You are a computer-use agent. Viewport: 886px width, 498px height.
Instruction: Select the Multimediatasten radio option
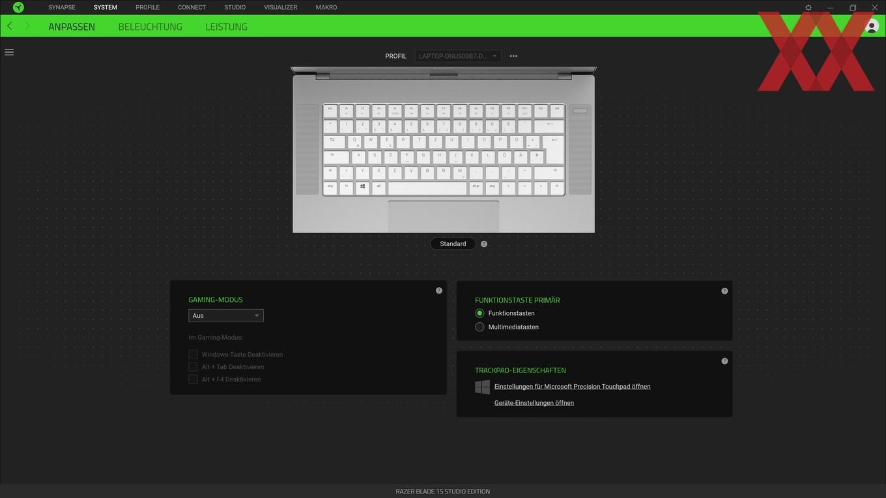coord(479,327)
